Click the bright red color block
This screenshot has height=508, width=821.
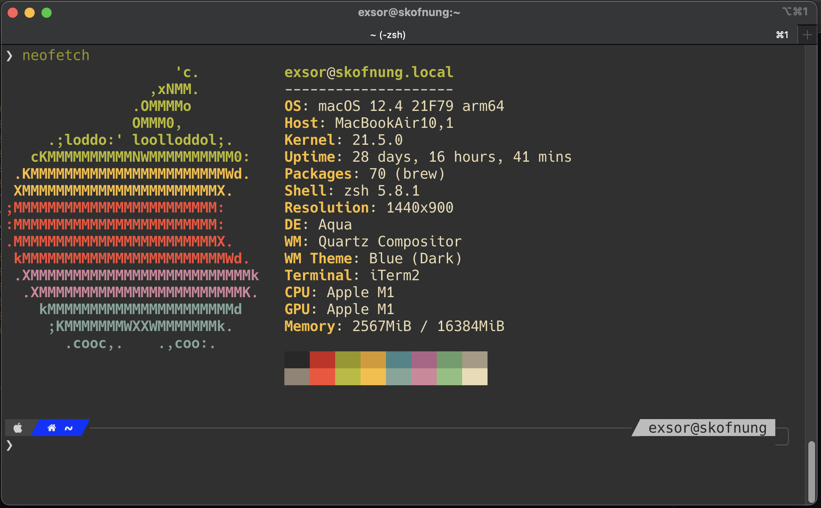coord(322,376)
